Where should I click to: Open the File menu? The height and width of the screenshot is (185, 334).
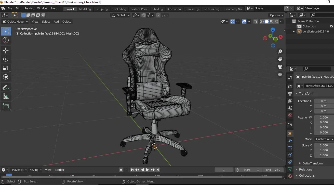pyautogui.click(x=10, y=8)
